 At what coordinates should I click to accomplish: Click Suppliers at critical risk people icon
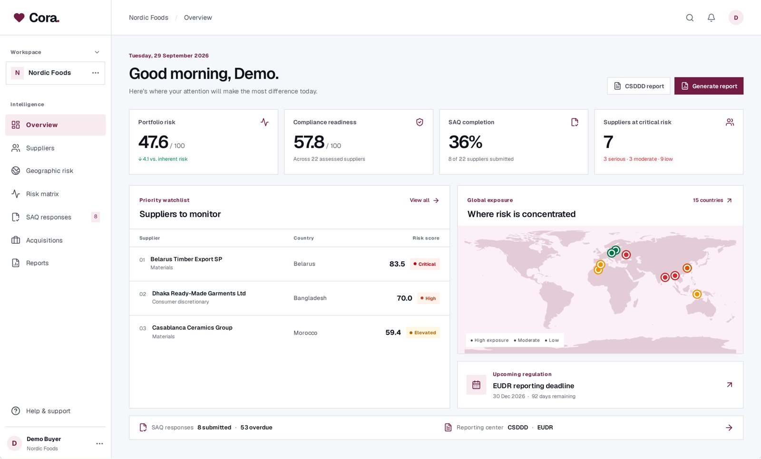click(730, 122)
